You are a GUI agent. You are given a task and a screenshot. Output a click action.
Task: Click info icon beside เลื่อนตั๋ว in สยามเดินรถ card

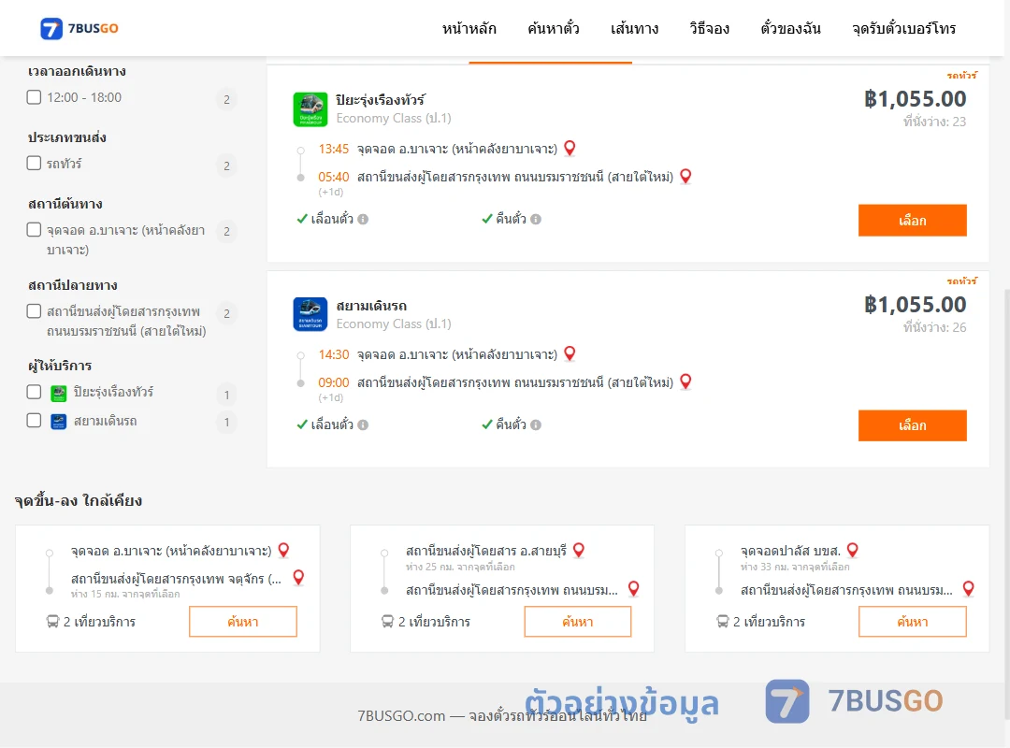coord(363,424)
